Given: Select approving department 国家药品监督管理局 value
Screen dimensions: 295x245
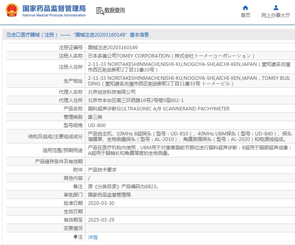Looking at the screenshot, I should 109,195.
